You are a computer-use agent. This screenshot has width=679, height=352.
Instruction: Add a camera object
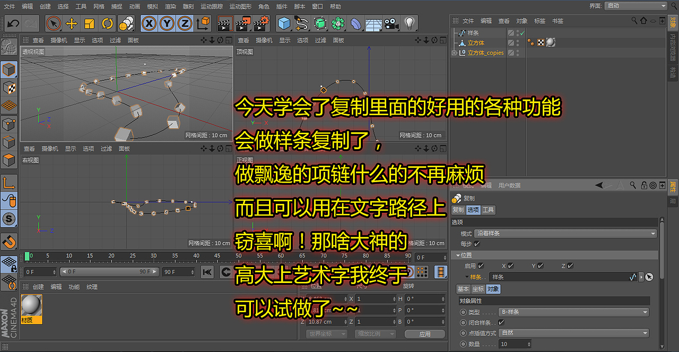tap(391, 23)
